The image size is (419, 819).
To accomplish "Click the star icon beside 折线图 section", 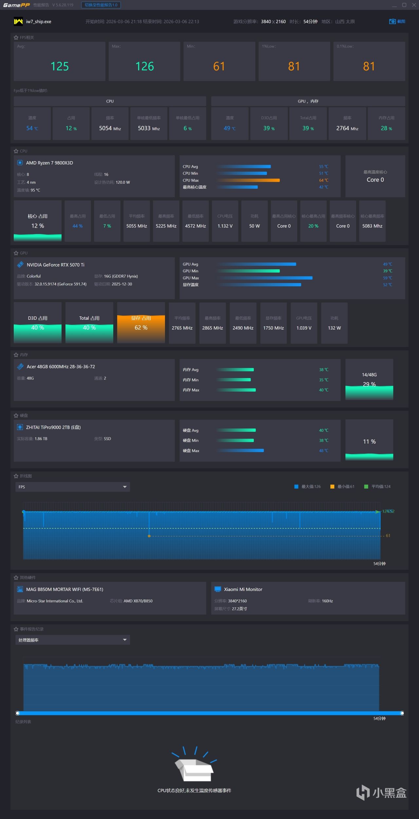I will tap(16, 476).
